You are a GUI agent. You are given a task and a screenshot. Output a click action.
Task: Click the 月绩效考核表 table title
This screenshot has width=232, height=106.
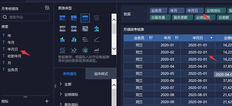[134, 30]
